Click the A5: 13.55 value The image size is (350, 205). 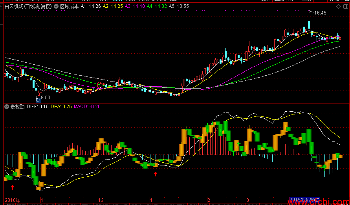(179, 6)
